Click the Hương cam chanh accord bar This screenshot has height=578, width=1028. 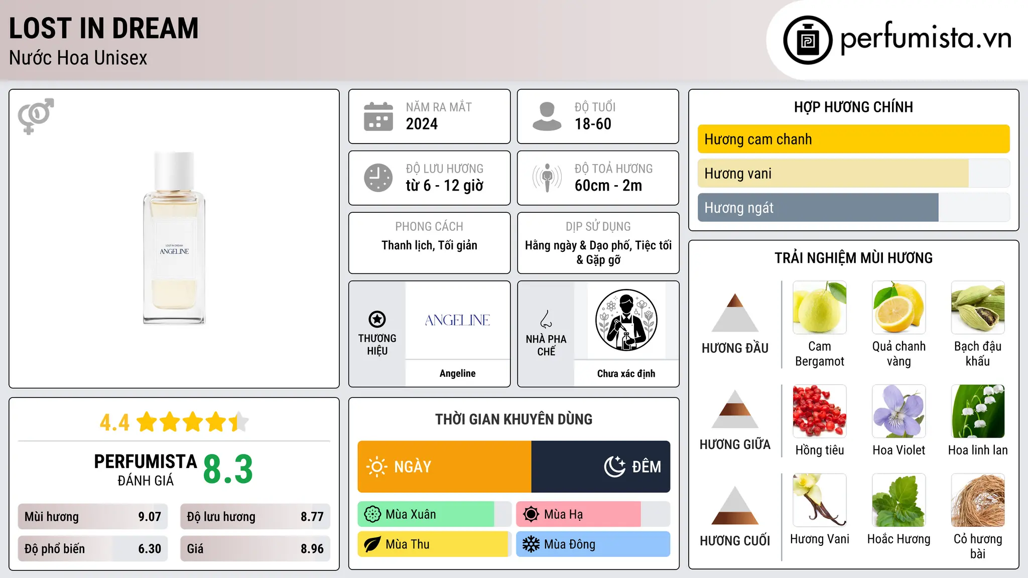(854, 139)
